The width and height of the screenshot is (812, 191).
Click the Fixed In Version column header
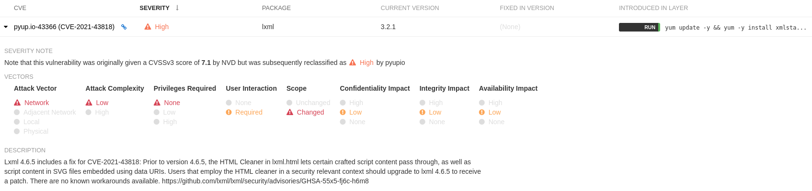(527, 8)
